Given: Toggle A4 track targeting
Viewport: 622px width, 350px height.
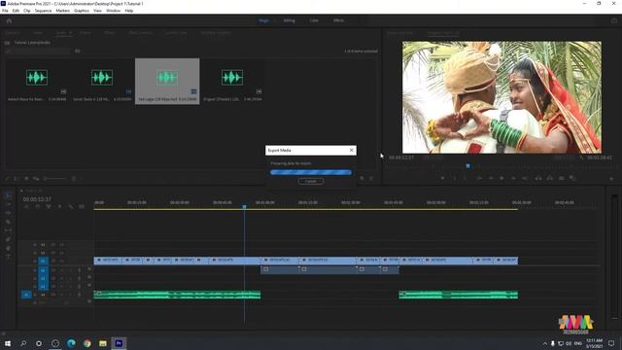Looking at the screenshot, I should click(43, 295).
